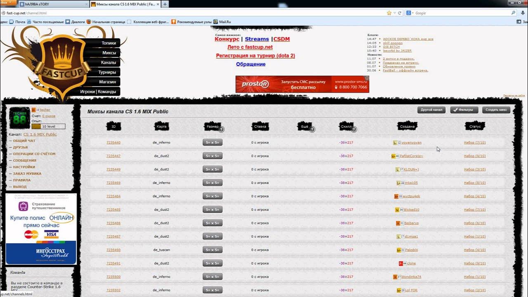Click the Создать микс button
528x297 pixels.
tap(496, 110)
